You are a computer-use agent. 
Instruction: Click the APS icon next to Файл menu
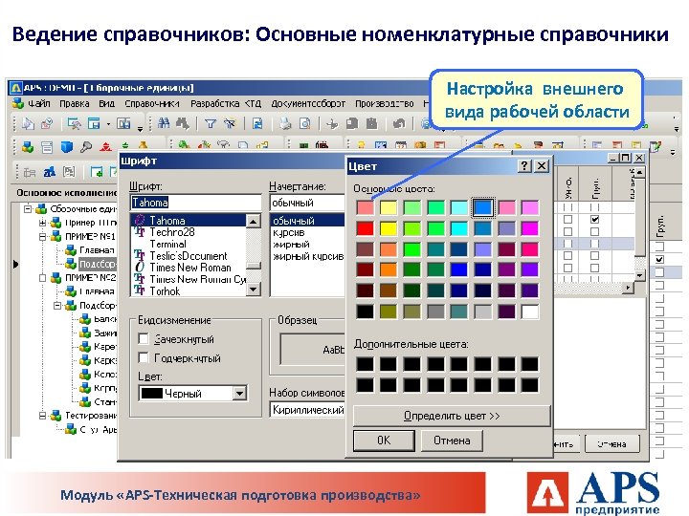[x=17, y=103]
